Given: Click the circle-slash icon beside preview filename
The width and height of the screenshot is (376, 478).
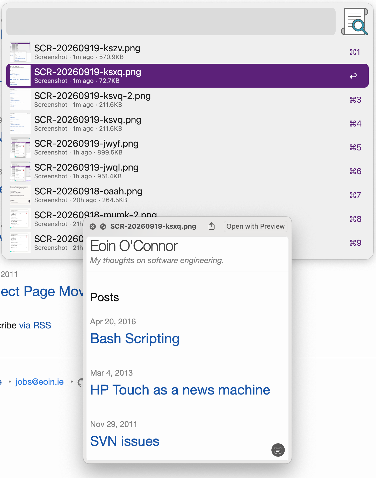Looking at the screenshot, I should (103, 227).
